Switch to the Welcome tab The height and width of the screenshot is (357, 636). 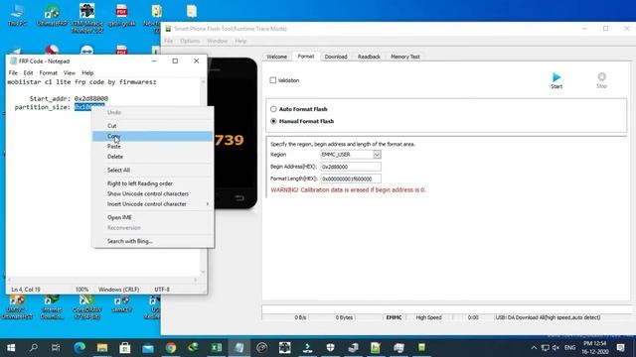coord(276,57)
